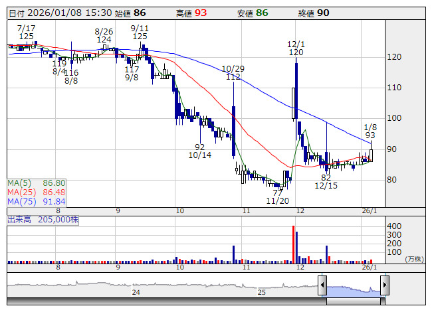434x312 pixels.
Task: Click the 10/29 112 high label
Action: (x=233, y=72)
